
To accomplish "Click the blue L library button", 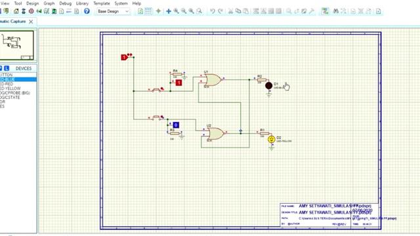I will click(7, 68).
